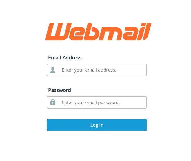This screenshot has width=191, height=161.
Task: Focus the Email Address input field
Action: [x=97, y=70]
